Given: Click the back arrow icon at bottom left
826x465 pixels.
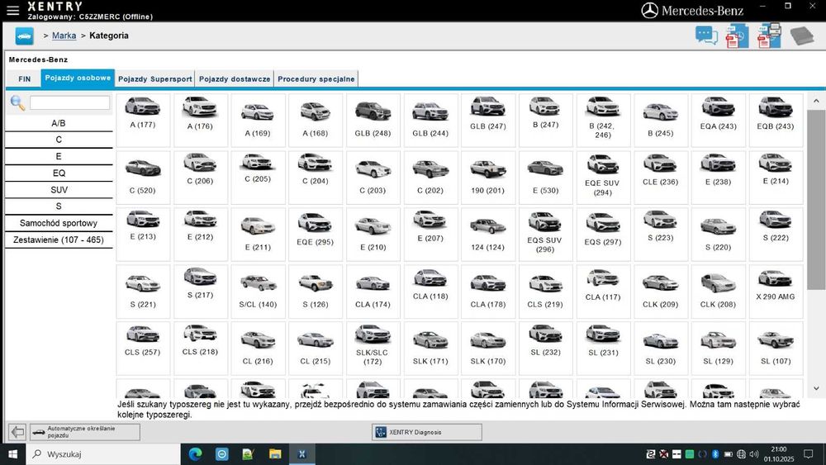Looking at the screenshot, I should click(17, 432).
